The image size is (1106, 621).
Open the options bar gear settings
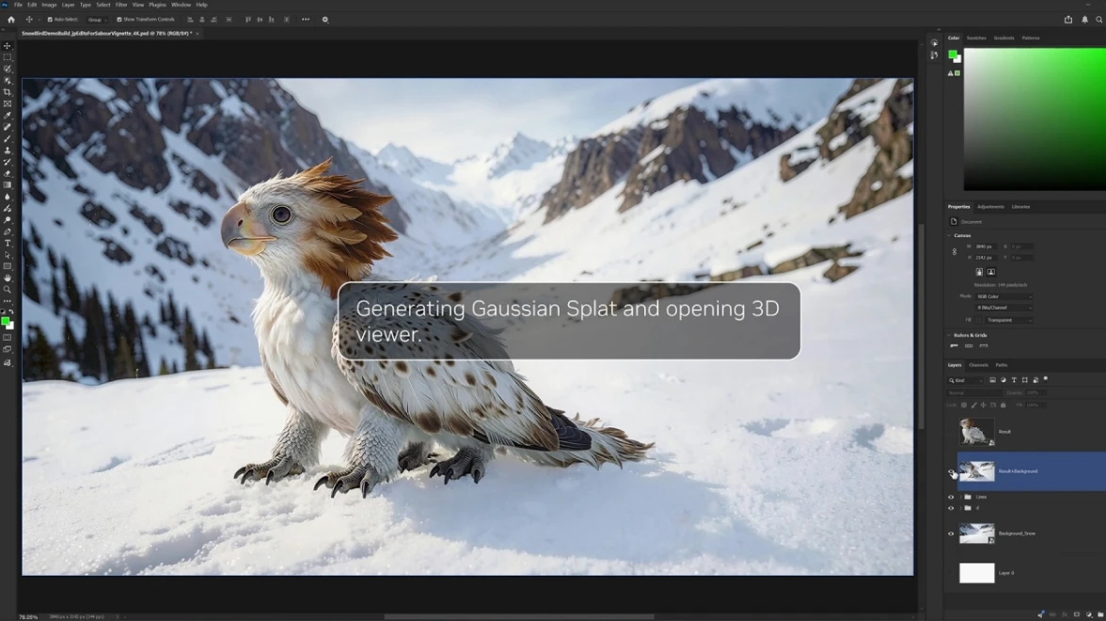(325, 20)
